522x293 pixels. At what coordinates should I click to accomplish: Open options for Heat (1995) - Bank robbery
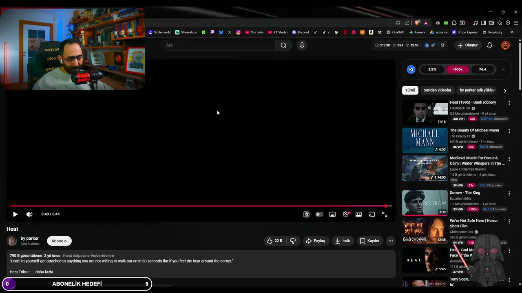coord(509,103)
